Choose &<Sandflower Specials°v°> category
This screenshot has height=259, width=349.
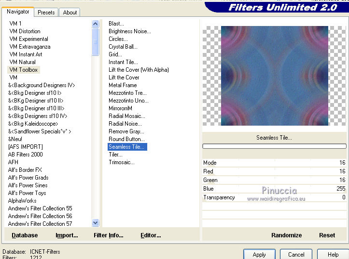pos(40,131)
